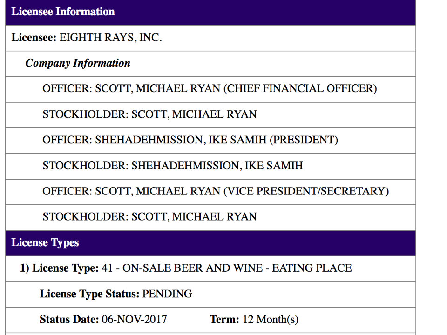Click the 1) License Type: label

(59, 268)
